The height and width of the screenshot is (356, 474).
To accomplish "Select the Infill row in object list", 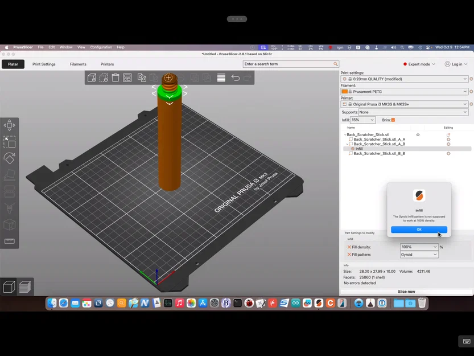I will pyautogui.click(x=407, y=149).
